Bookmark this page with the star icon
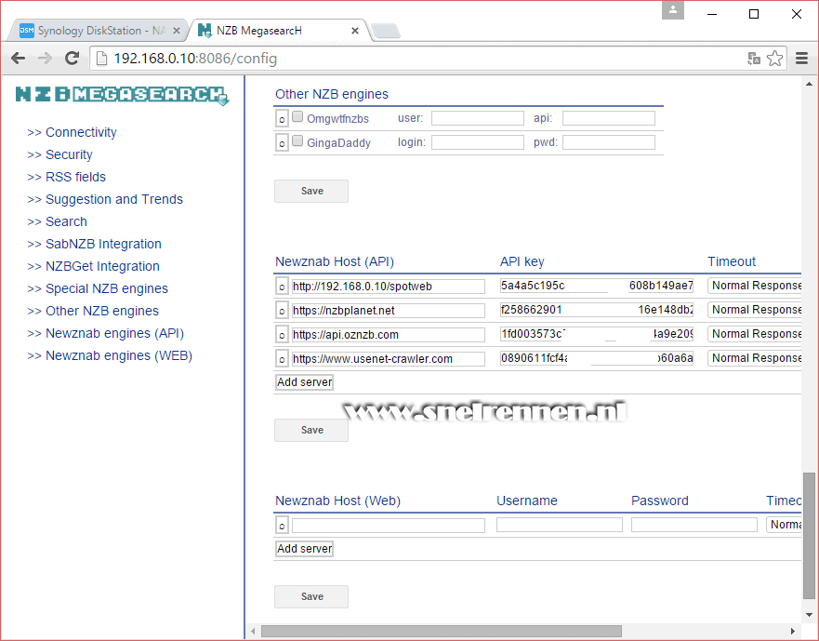The width and height of the screenshot is (819, 641). pos(775,58)
